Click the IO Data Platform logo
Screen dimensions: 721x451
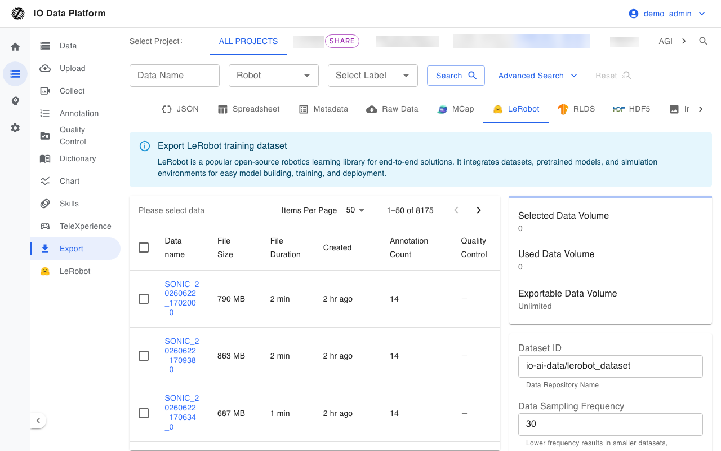(18, 14)
